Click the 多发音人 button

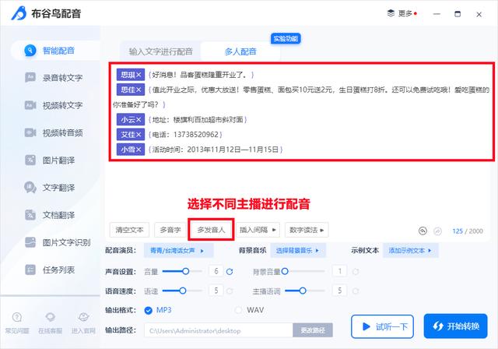click(x=211, y=230)
